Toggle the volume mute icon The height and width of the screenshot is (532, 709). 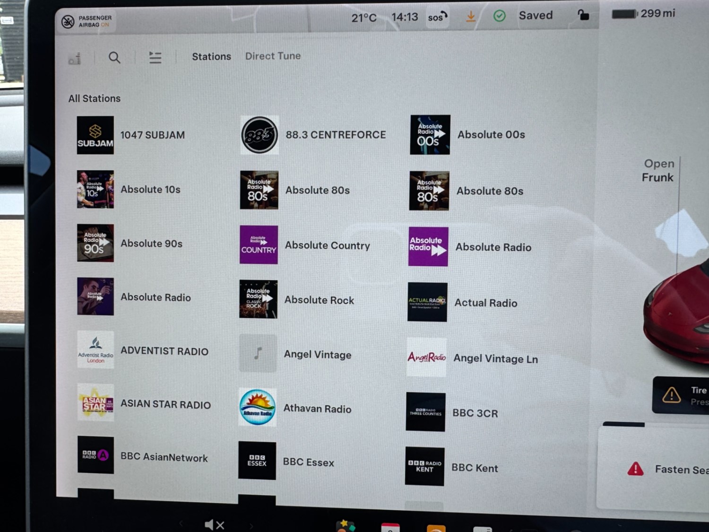214,525
